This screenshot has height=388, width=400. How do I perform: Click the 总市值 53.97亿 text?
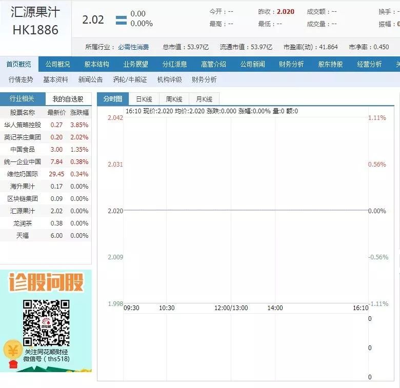pyautogui.click(x=186, y=47)
